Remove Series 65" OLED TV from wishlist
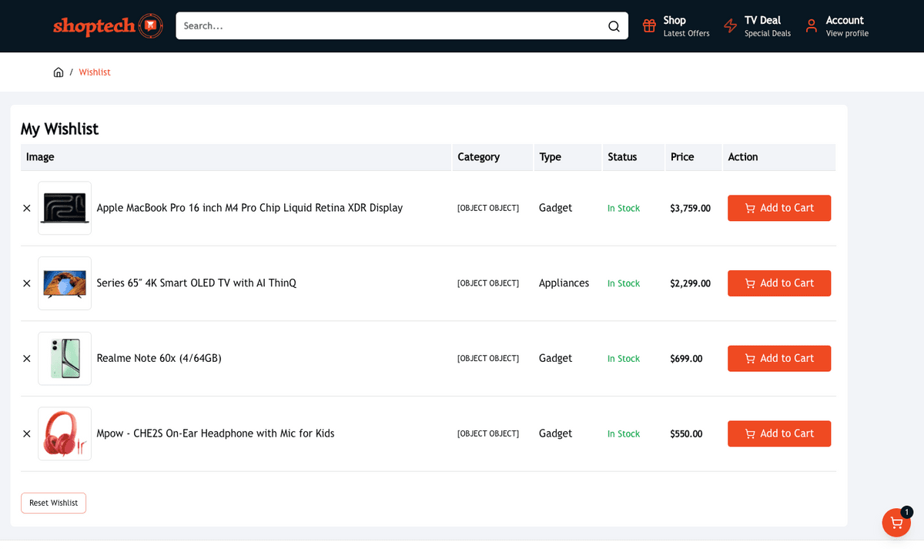This screenshot has height=549, width=924. [27, 283]
